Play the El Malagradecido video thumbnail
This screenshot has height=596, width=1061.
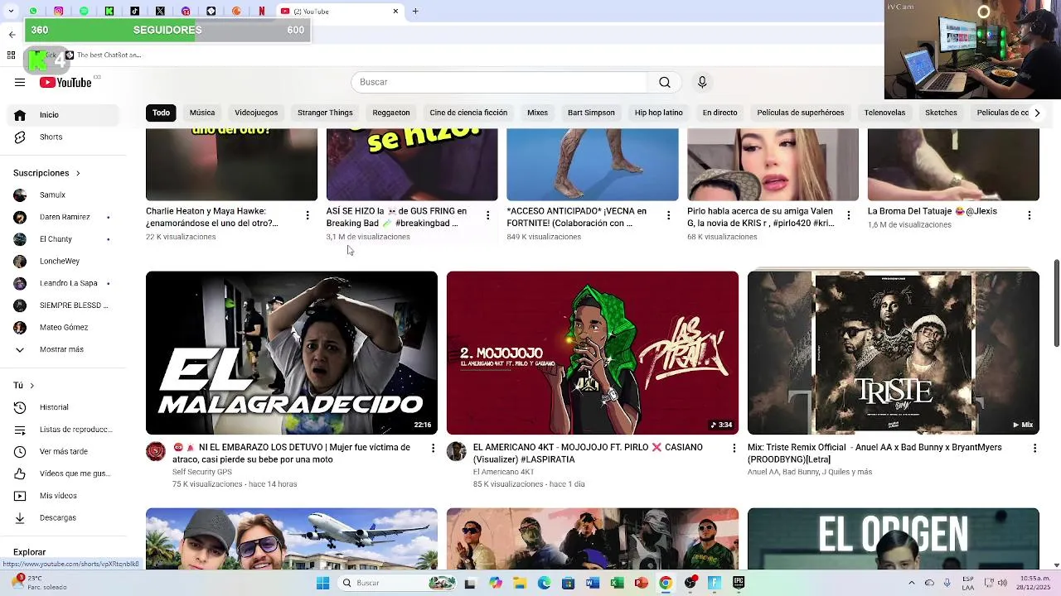(x=292, y=353)
